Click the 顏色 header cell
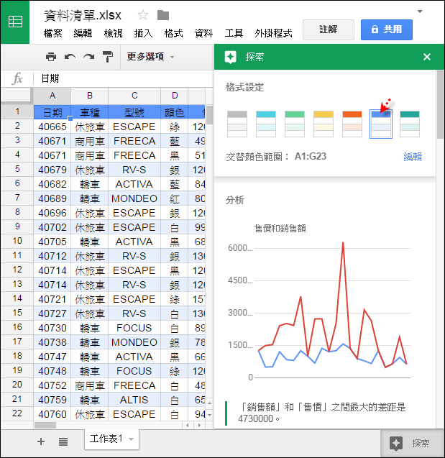 pyautogui.click(x=175, y=112)
